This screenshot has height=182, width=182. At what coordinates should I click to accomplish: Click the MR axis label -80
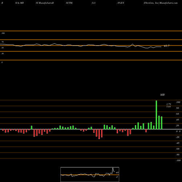tap(178, 155)
